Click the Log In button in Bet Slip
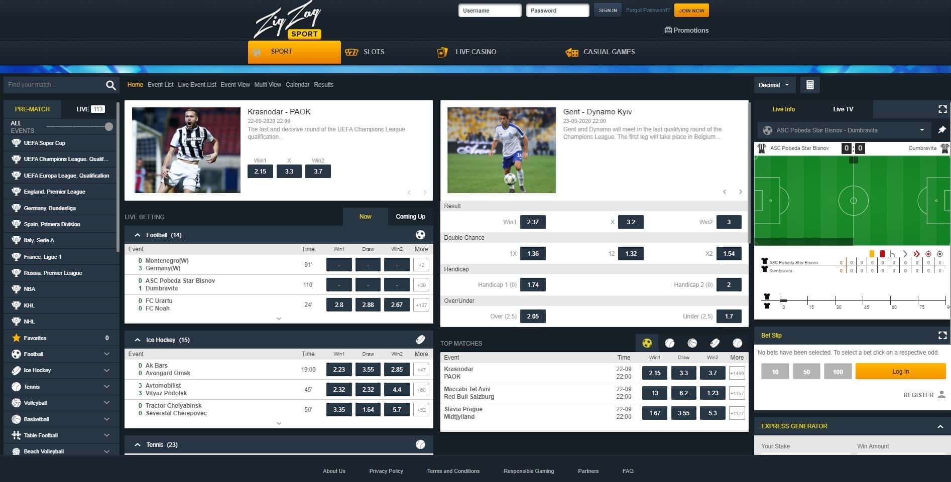 (x=900, y=372)
